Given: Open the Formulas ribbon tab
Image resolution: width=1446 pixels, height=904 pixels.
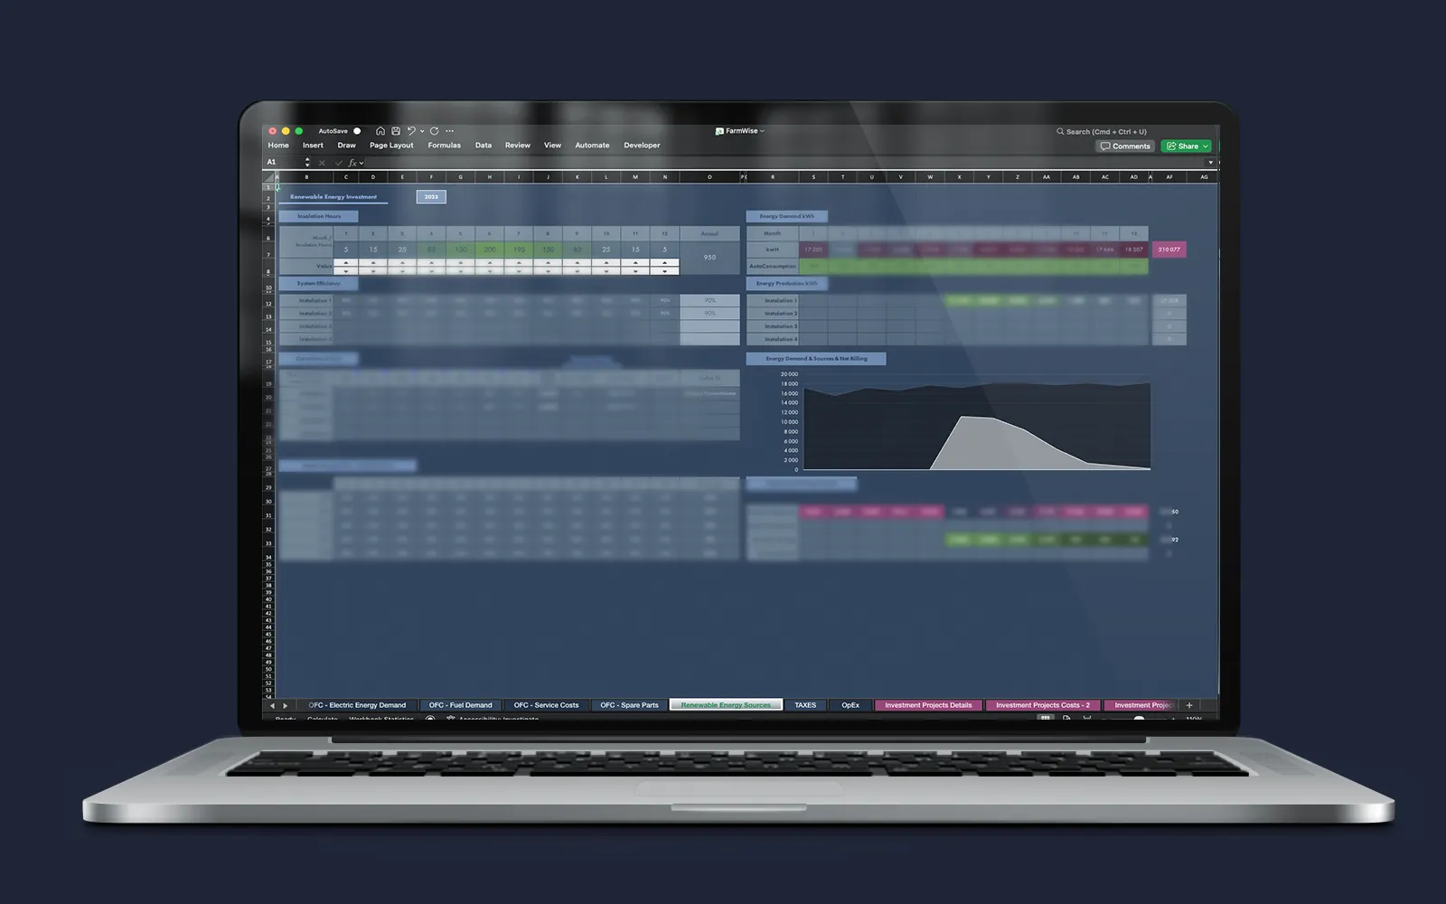Looking at the screenshot, I should click(x=445, y=146).
